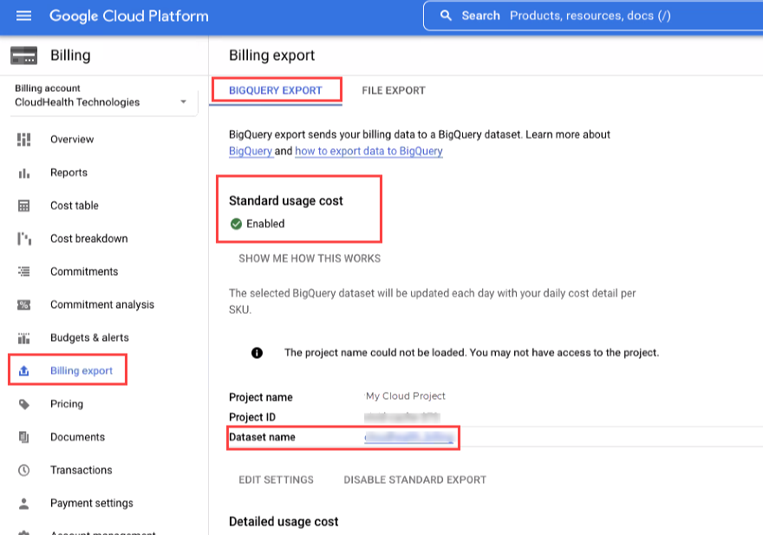Viewport: 763px width, 535px height.
Task: Switch to the File Export tab
Action: [x=394, y=90]
